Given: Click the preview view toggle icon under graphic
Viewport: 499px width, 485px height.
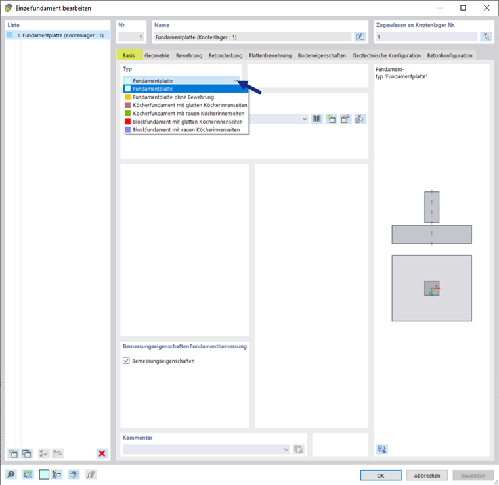Looking at the screenshot, I should [382, 450].
